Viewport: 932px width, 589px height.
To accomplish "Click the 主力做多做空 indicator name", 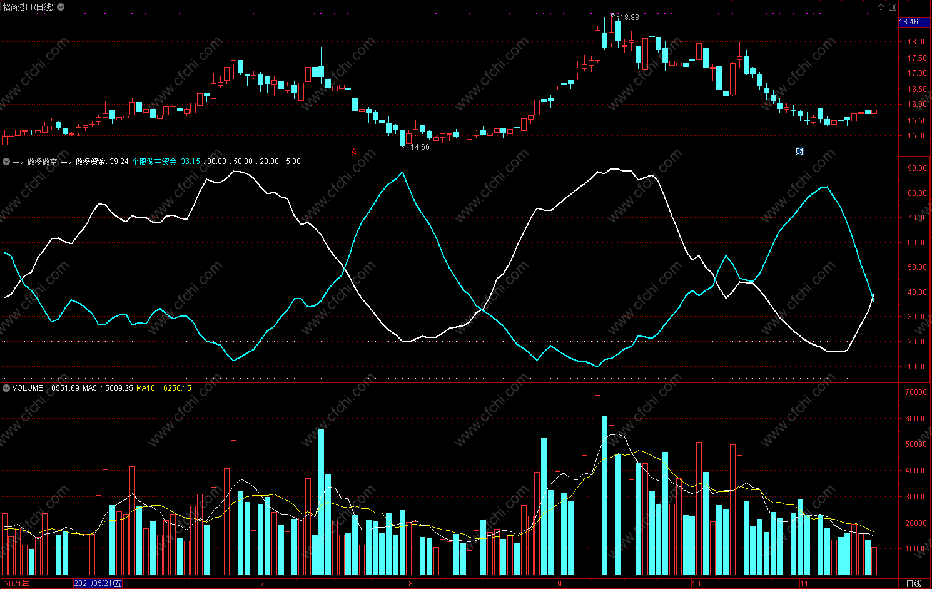I will coord(34,161).
